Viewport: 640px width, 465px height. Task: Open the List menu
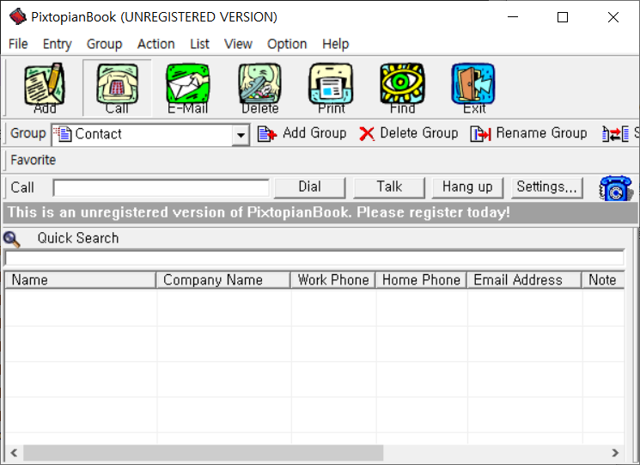[199, 44]
